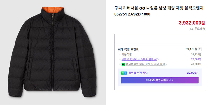Click the 최대 5% 적립 시작하기 button
The width and height of the screenshot is (210, 105).
[x=160, y=80]
